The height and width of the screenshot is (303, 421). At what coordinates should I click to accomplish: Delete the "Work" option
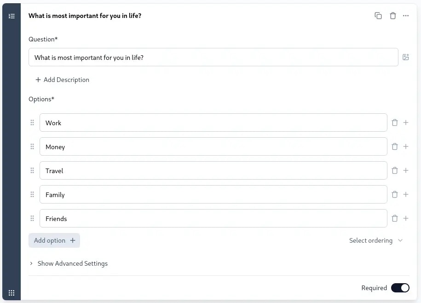click(394, 122)
